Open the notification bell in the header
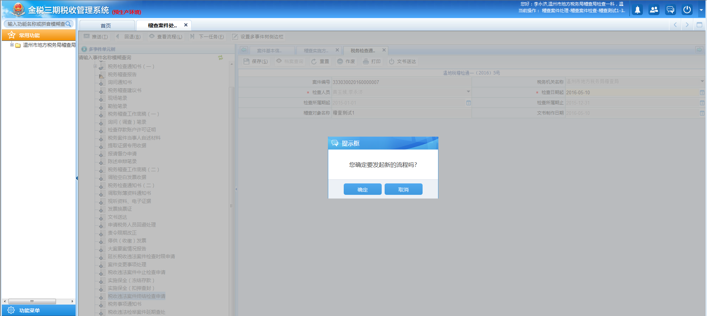707x316 pixels. click(637, 10)
